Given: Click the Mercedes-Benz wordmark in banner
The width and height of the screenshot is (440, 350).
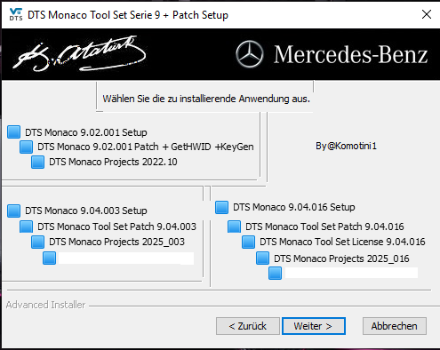Looking at the screenshot, I should (351, 54).
